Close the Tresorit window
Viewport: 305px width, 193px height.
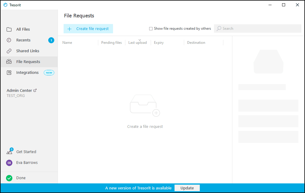tap(297, 5)
